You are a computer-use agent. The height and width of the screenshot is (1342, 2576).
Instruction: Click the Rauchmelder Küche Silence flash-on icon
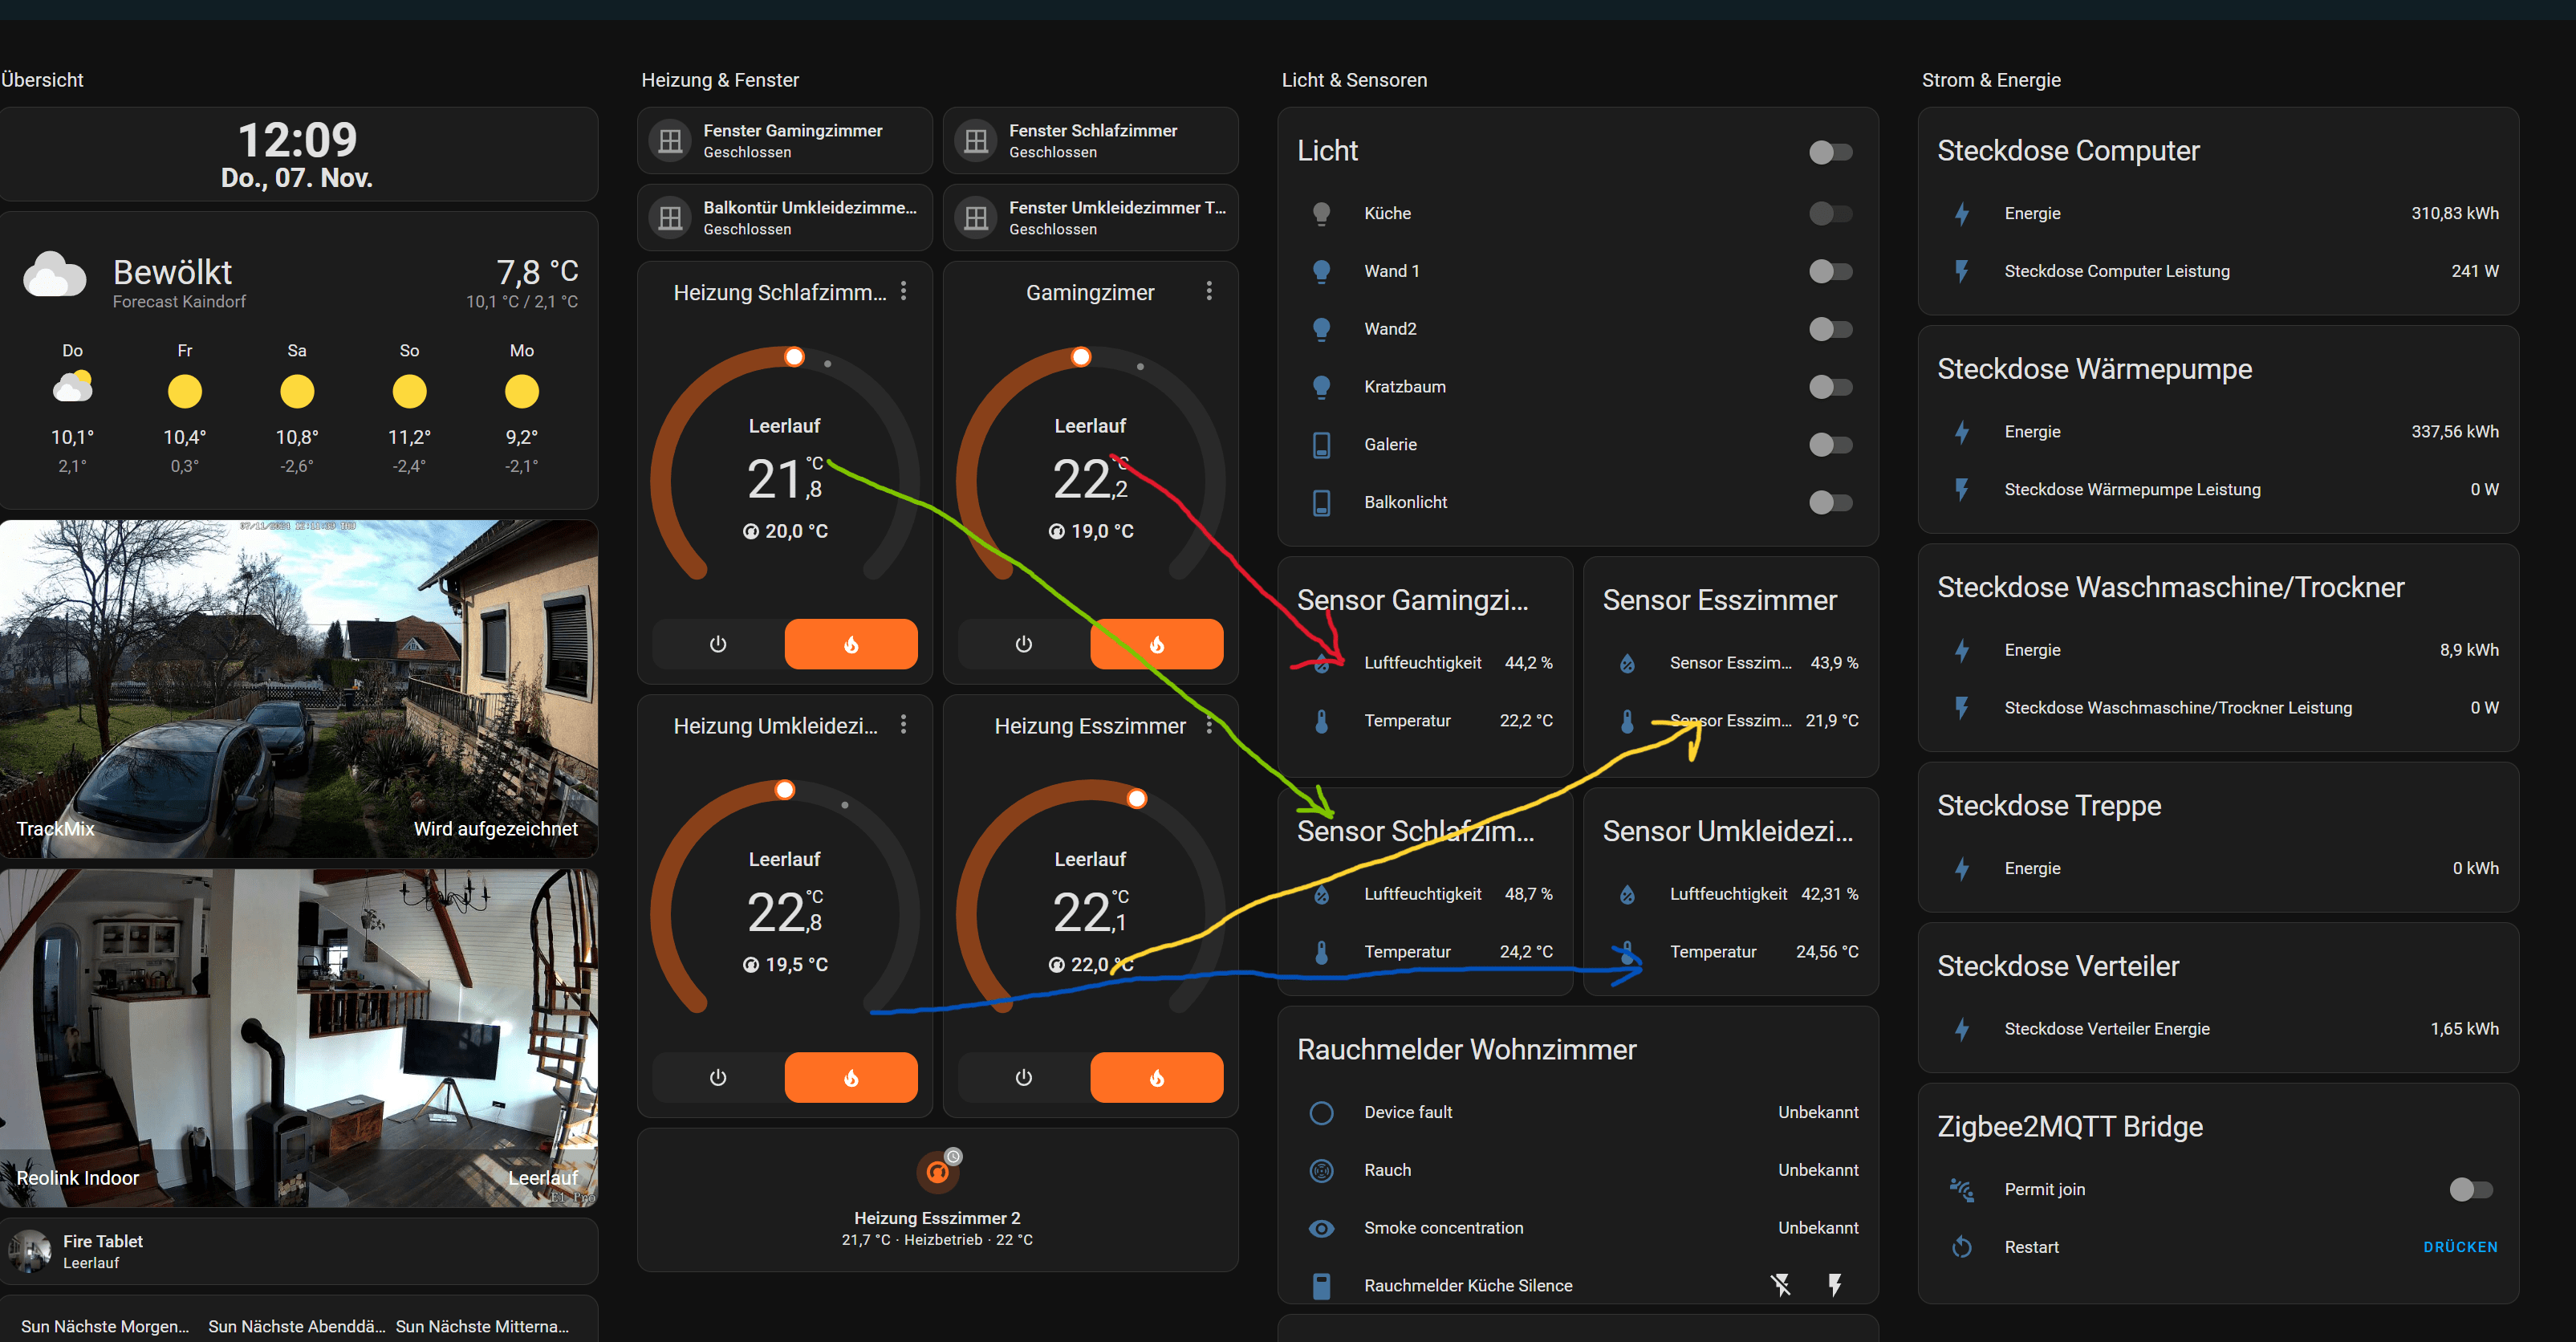pyautogui.click(x=1834, y=1285)
